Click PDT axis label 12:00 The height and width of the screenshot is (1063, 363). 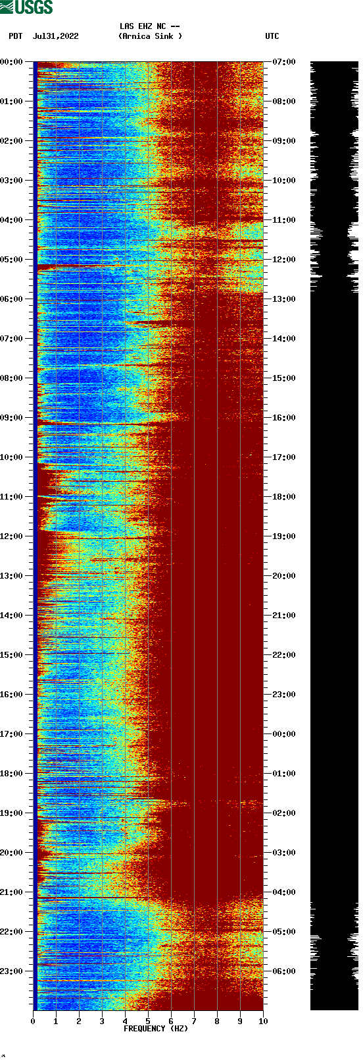pyautogui.click(x=12, y=536)
